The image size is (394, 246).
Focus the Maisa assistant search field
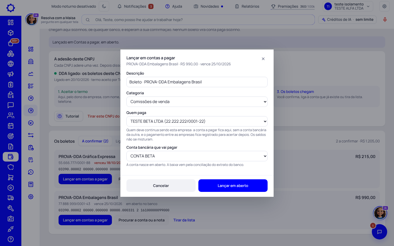[198, 20]
